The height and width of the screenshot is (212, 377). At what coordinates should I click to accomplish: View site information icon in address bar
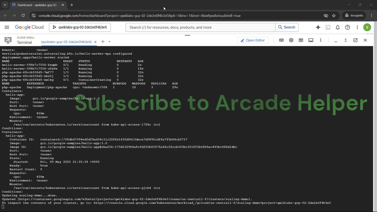[x=33, y=16]
